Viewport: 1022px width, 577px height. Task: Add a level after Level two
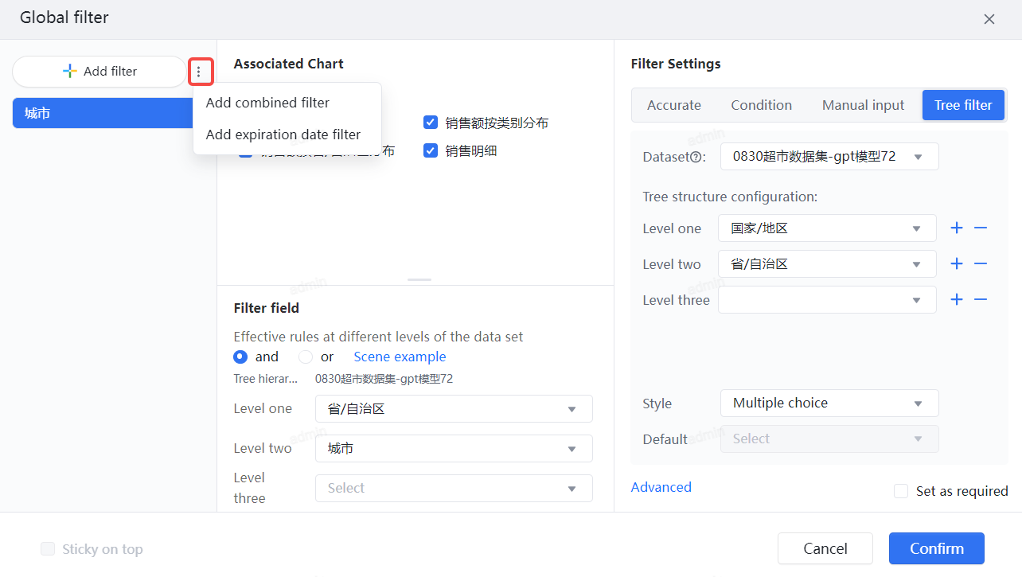957,264
